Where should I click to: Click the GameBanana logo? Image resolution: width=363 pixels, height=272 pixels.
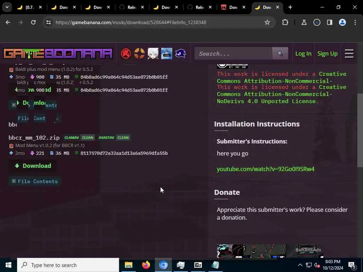coord(58,54)
